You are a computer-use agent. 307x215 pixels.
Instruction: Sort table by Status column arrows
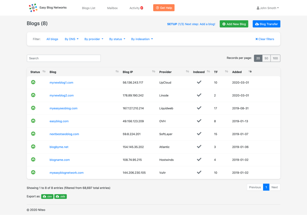(44, 71)
